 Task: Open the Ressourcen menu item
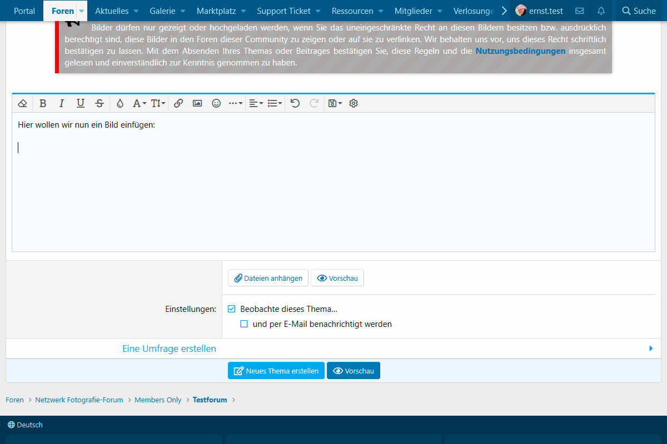point(352,11)
